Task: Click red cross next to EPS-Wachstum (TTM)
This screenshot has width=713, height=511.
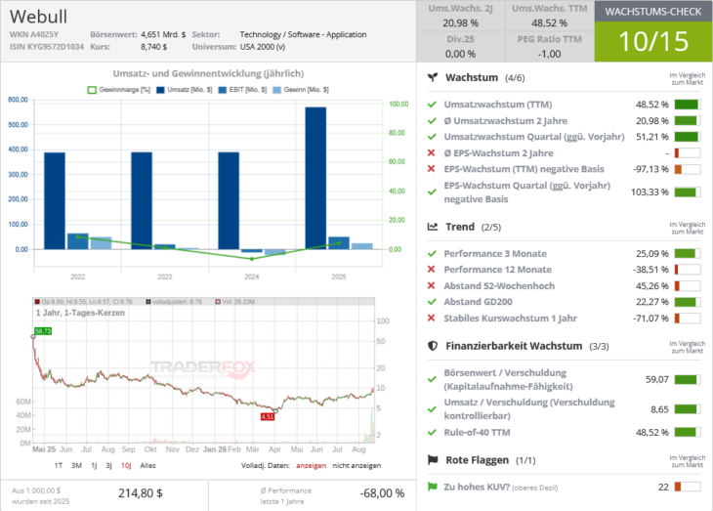Action: pyautogui.click(x=432, y=169)
